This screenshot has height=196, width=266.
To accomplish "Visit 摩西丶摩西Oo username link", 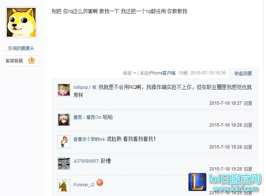I will (x=87, y=117).
